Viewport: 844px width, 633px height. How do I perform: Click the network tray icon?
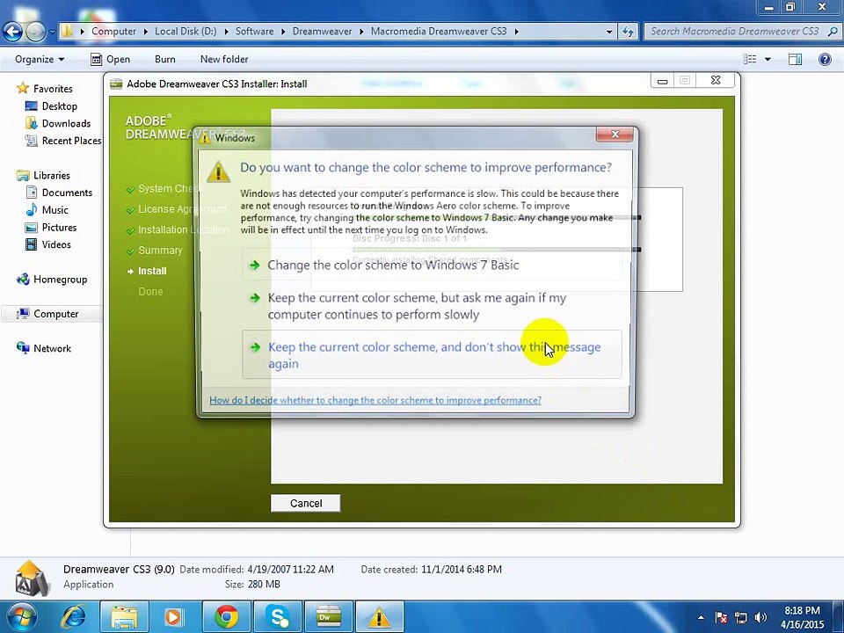point(741,617)
